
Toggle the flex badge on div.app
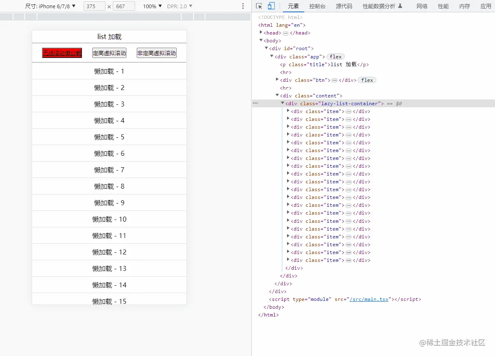[336, 56]
